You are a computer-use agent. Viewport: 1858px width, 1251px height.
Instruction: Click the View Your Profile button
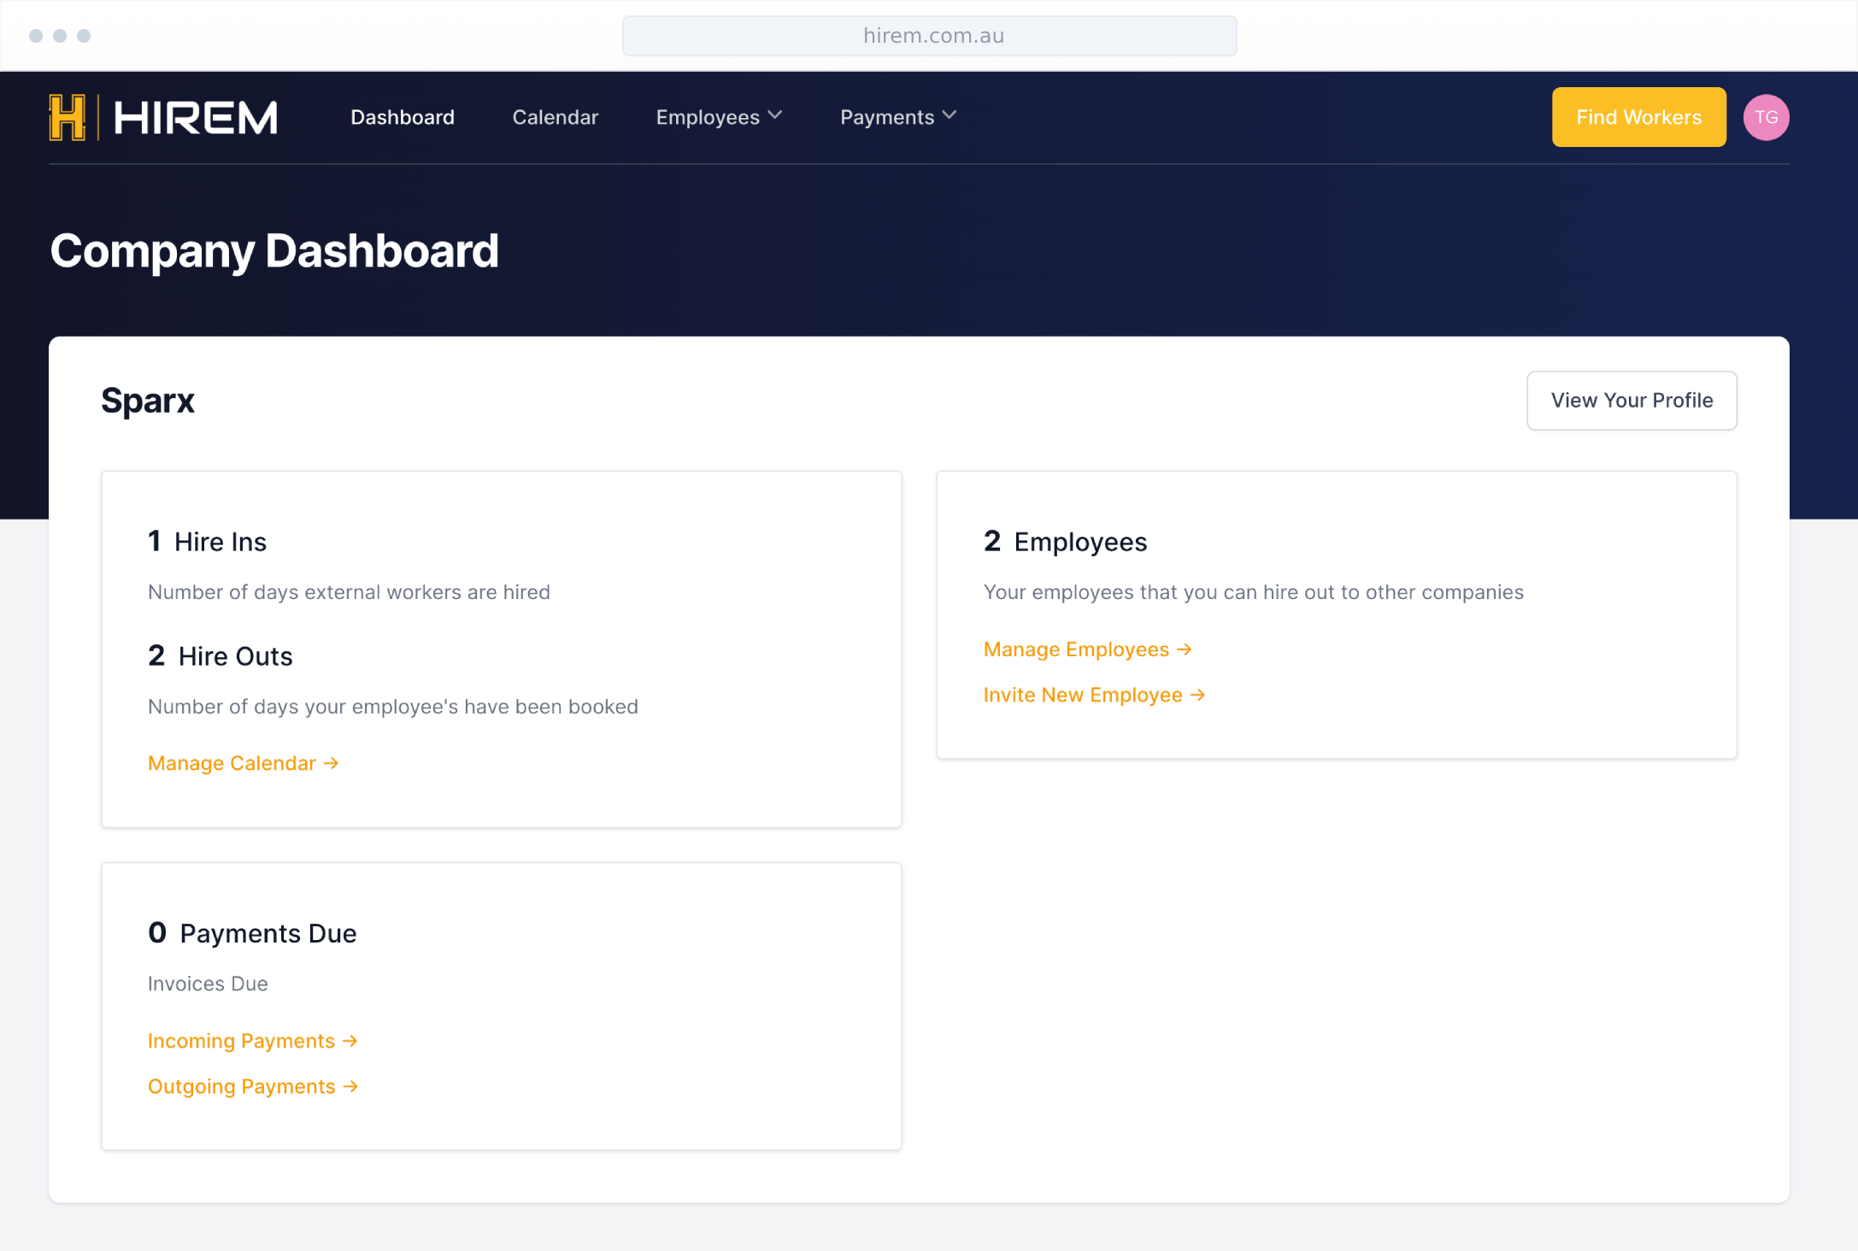1631,400
